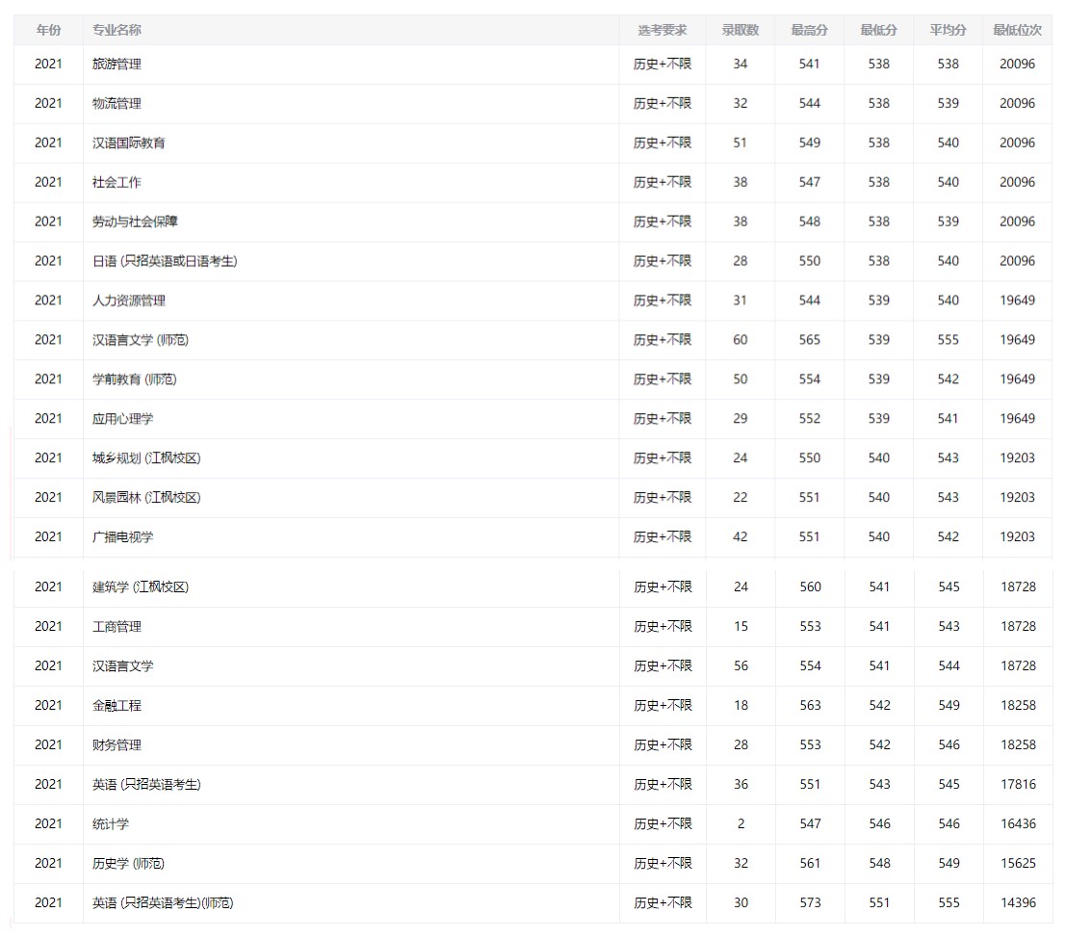Click the 物流管理 major name
Image resolution: width=1066 pixels, height=938 pixels.
coord(117,104)
